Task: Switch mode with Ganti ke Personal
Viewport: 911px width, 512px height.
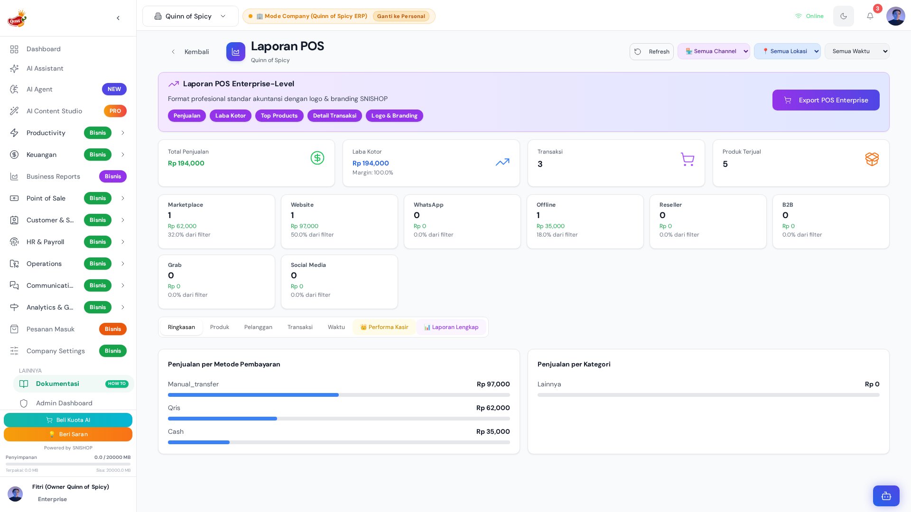Action: (x=401, y=16)
